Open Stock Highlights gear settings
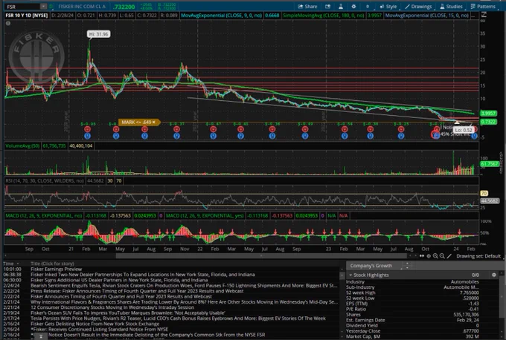The width and height of the screenshot is (506, 340). [x=493, y=275]
